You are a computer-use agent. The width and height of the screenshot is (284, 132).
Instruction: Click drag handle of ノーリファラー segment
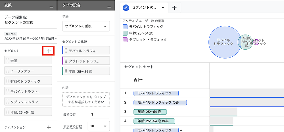point(8,71)
